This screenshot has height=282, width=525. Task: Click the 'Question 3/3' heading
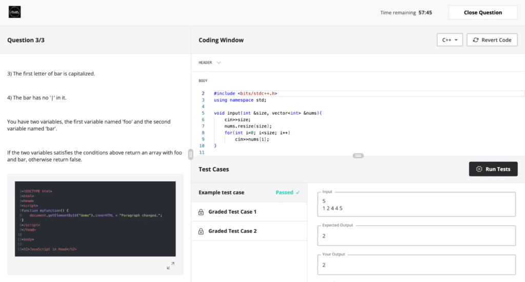click(x=26, y=40)
